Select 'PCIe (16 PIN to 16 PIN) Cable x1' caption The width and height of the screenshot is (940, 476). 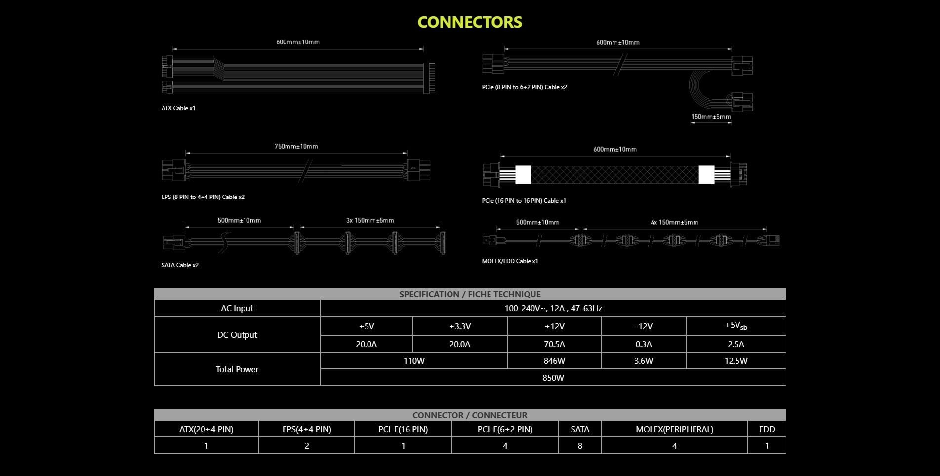click(524, 201)
